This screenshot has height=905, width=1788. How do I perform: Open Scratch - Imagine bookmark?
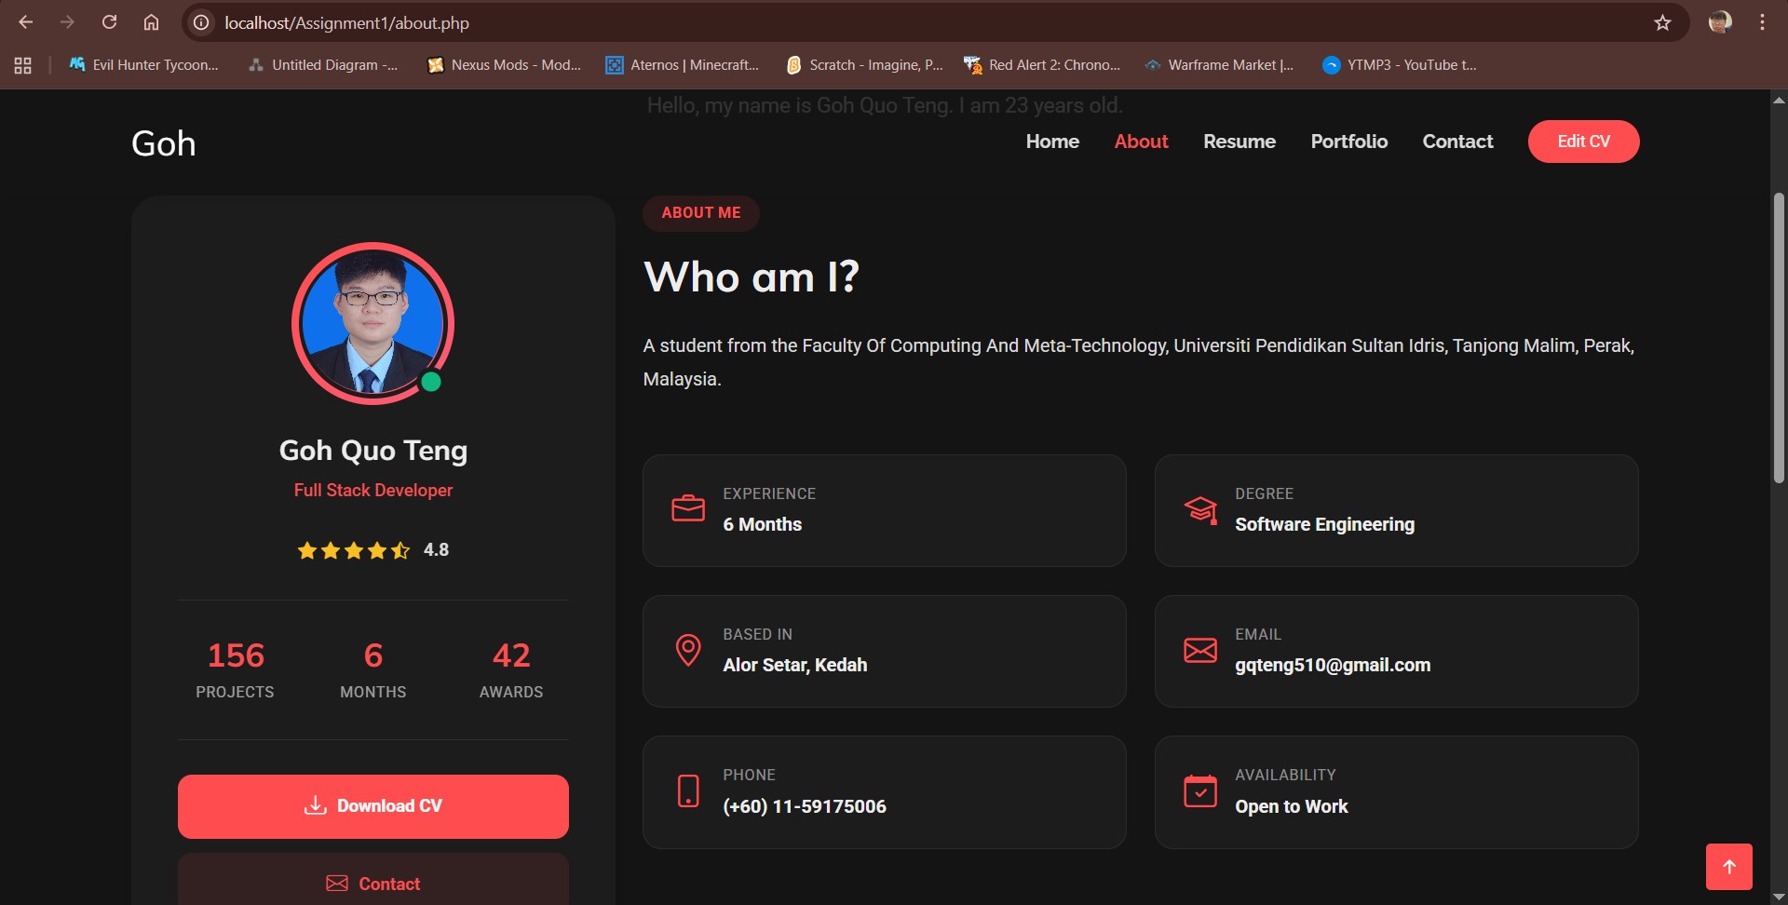click(865, 65)
